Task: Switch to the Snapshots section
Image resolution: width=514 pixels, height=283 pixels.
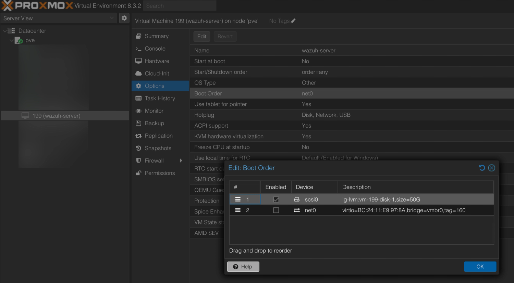Action: click(158, 148)
